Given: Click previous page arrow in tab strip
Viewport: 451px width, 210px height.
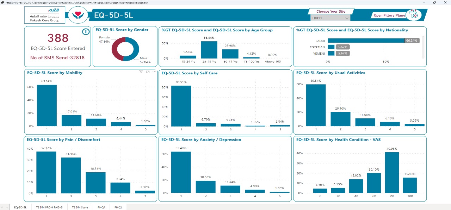Looking at the screenshot, I should tap(2, 207).
